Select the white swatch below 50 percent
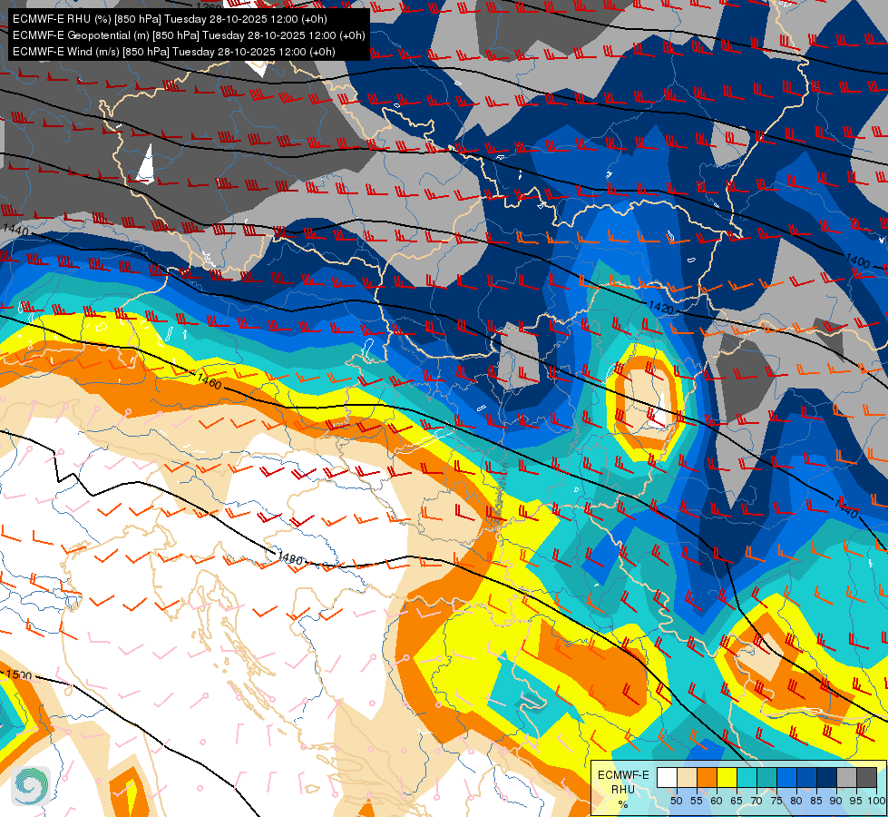This screenshot has height=817, width=888. (x=667, y=777)
